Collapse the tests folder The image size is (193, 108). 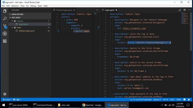pyautogui.click(x=30, y=28)
